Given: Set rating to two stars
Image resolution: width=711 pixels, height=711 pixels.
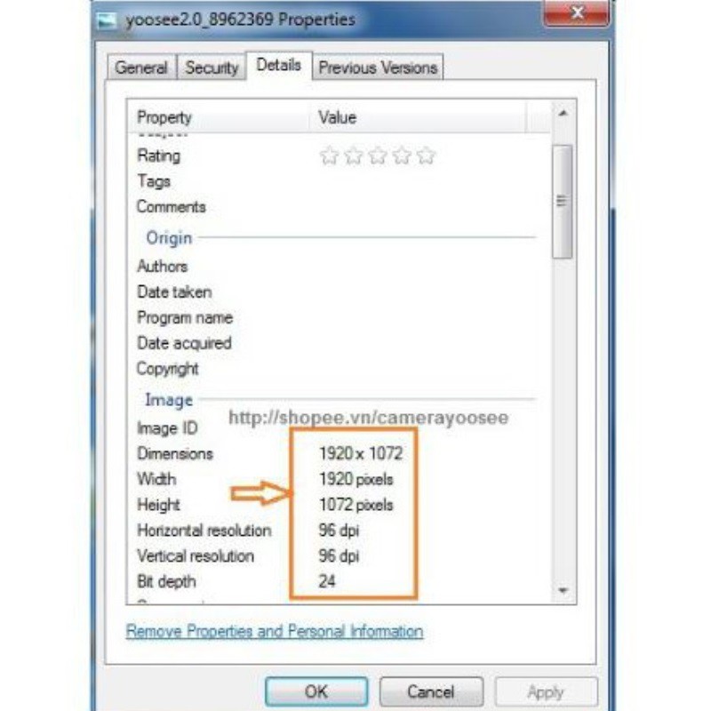Looking at the screenshot, I should (x=354, y=156).
